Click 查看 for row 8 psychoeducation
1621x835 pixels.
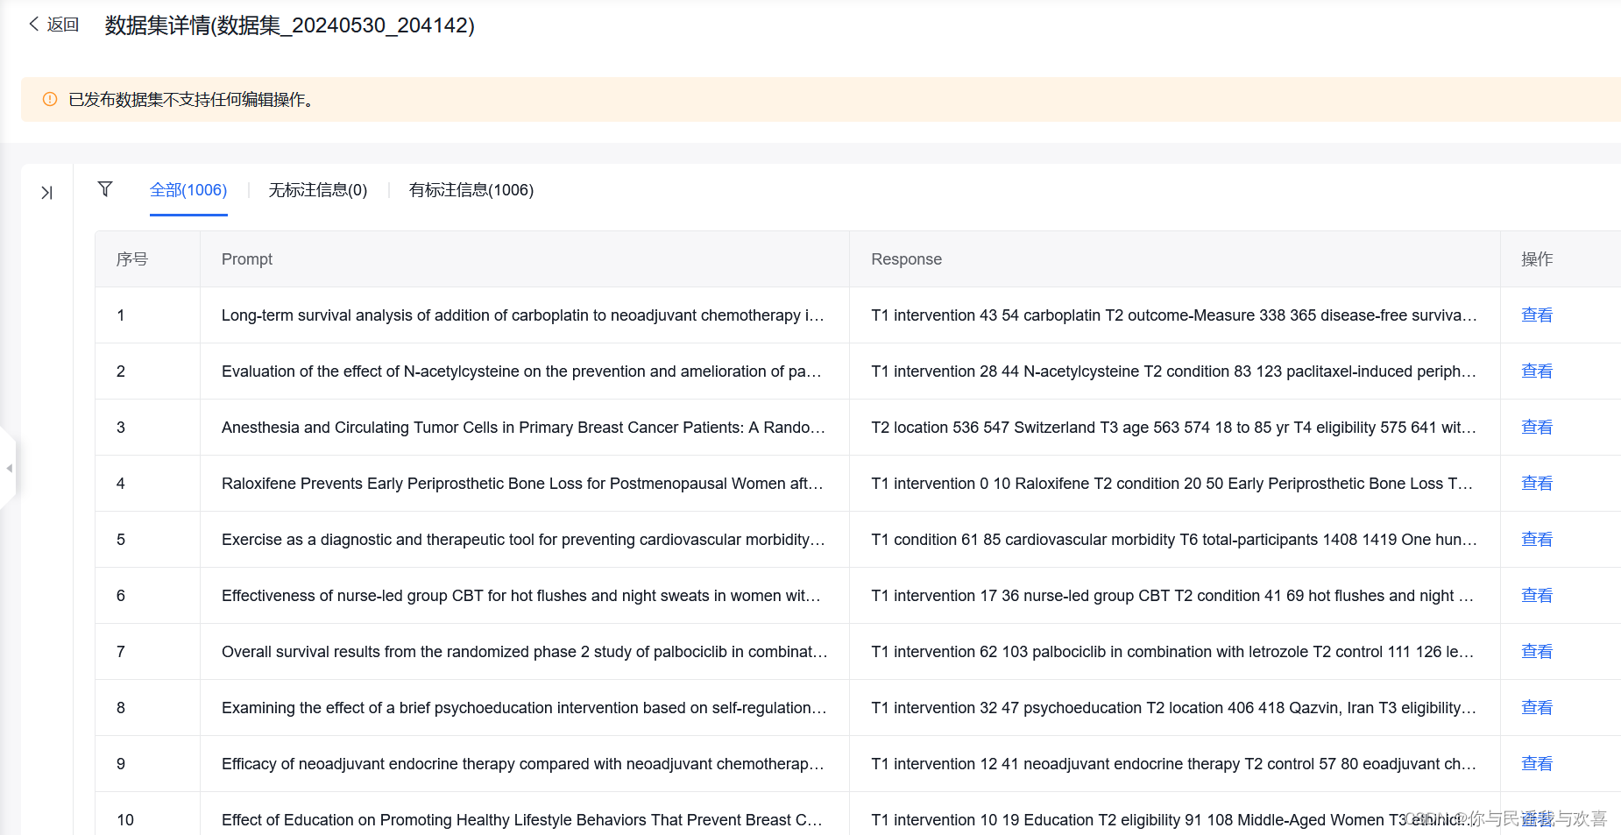click(x=1537, y=708)
